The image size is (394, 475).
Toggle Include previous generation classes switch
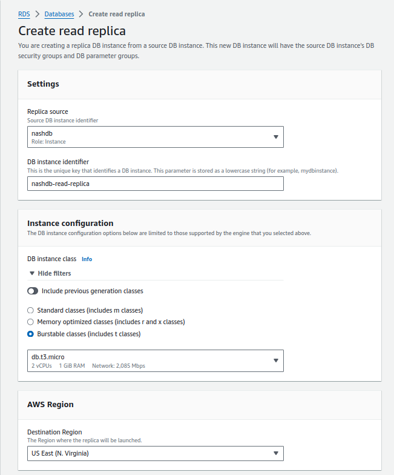click(x=33, y=291)
